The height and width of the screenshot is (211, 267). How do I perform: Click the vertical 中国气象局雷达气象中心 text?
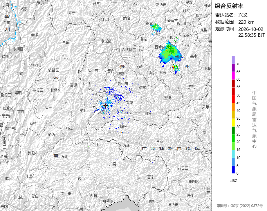pyautogui.click(x=254, y=120)
